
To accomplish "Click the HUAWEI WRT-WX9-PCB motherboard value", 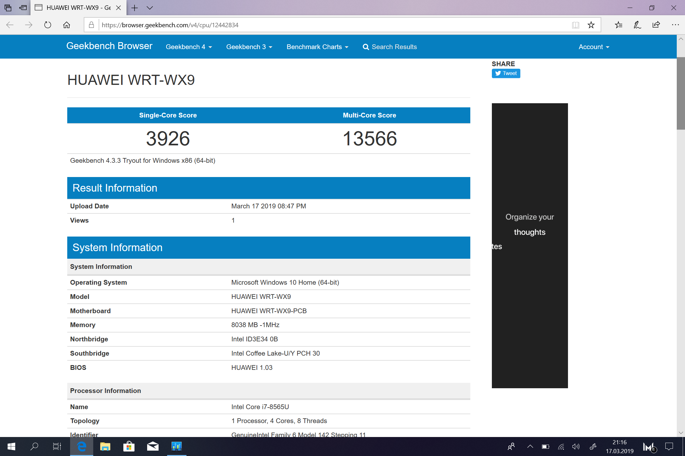I will 269,311.
